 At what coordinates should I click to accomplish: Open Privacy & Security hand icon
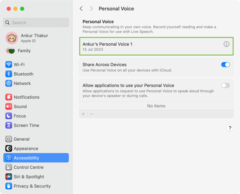point(9,186)
